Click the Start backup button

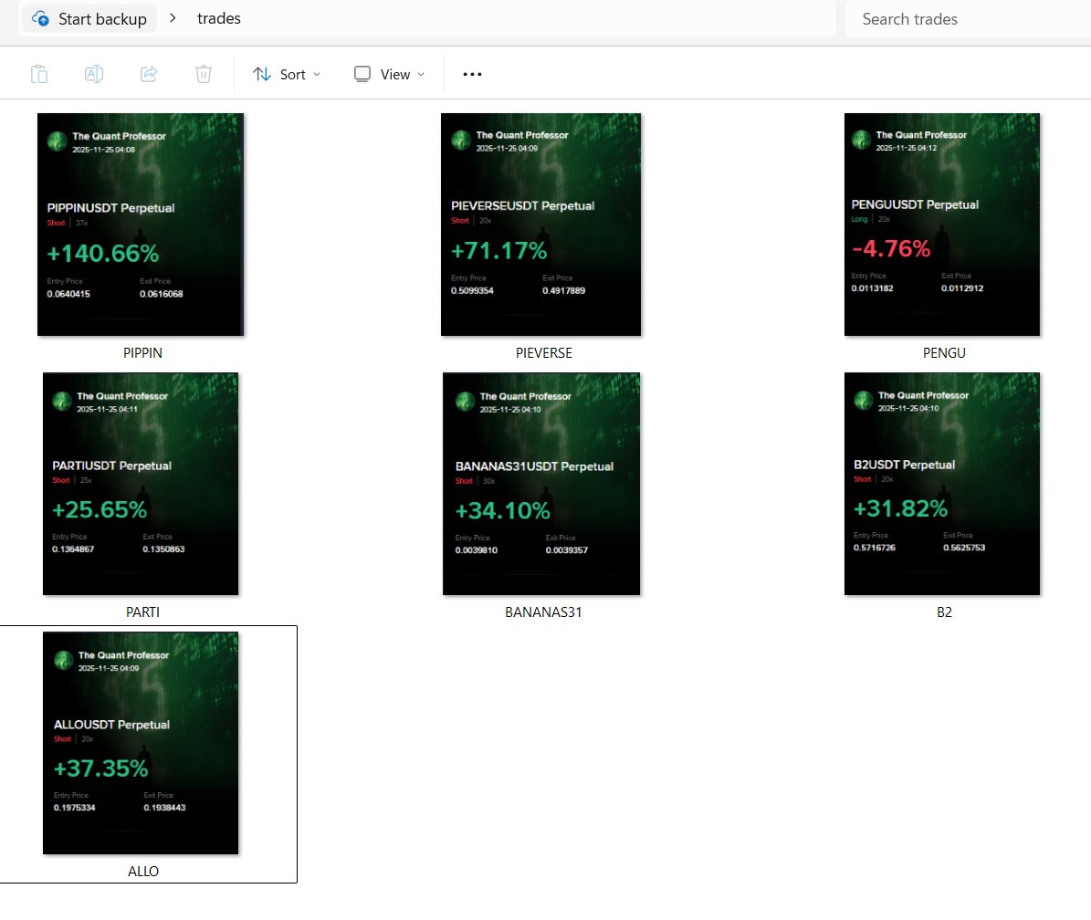click(89, 18)
